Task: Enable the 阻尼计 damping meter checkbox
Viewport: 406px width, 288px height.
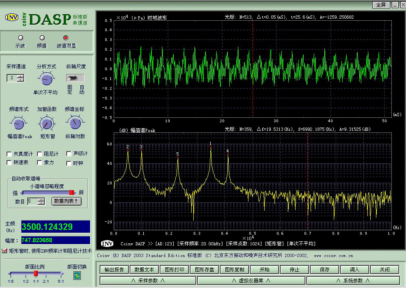Action: click(39, 154)
